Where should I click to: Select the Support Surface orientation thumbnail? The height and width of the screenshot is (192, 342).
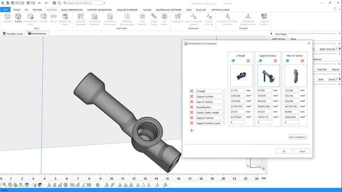click(x=268, y=76)
